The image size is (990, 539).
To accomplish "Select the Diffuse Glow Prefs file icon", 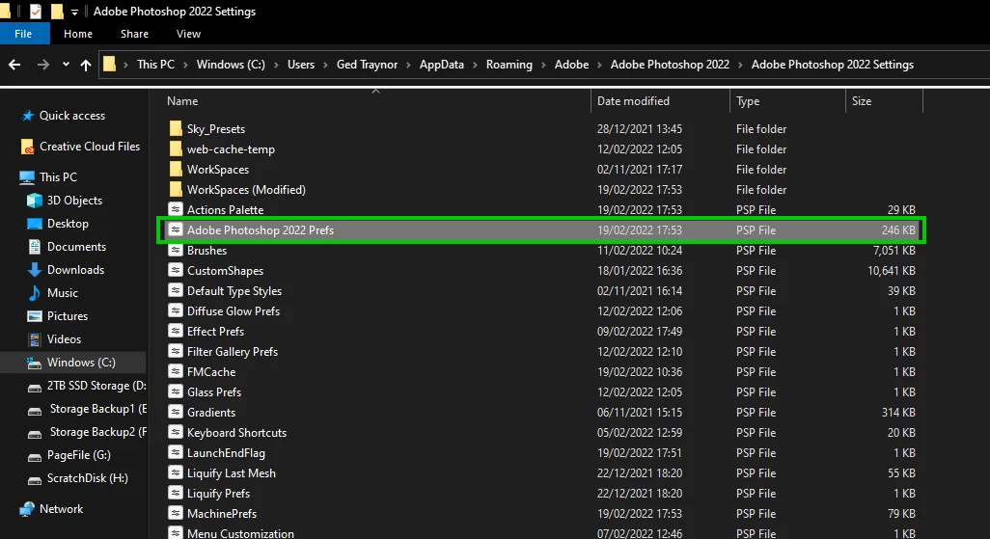I will point(176,310).
